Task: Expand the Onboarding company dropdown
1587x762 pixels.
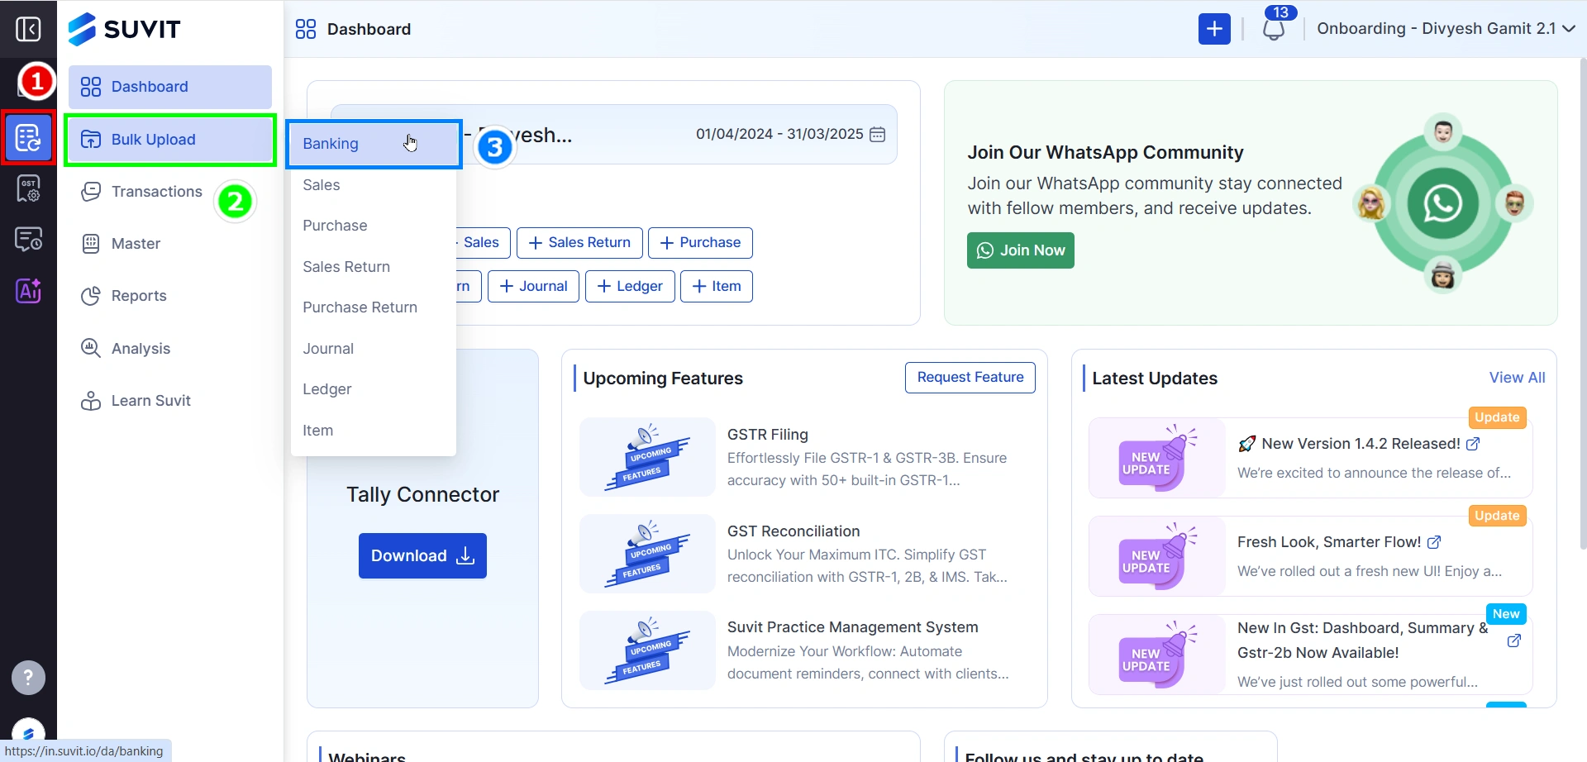Action: coord(1446,29)
